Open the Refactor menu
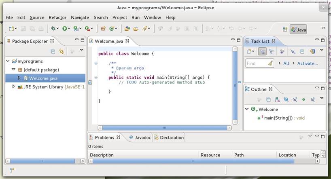 (x=57, y=17)
